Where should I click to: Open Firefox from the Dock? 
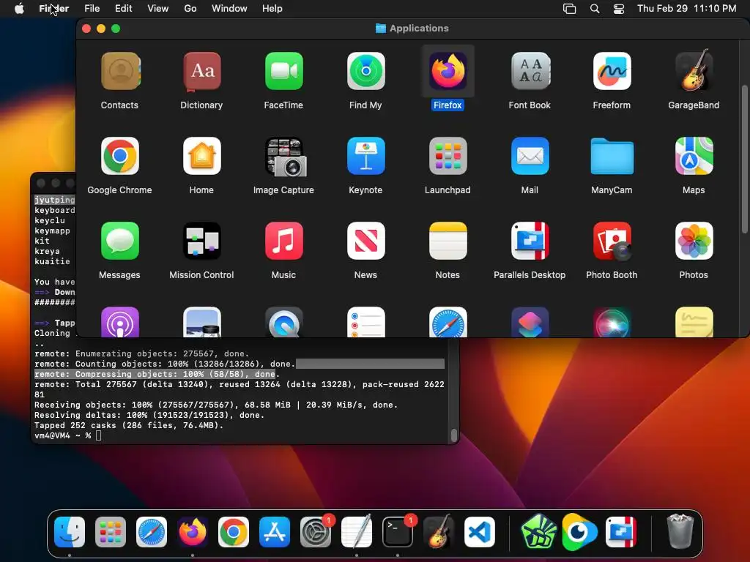point(193,532)
